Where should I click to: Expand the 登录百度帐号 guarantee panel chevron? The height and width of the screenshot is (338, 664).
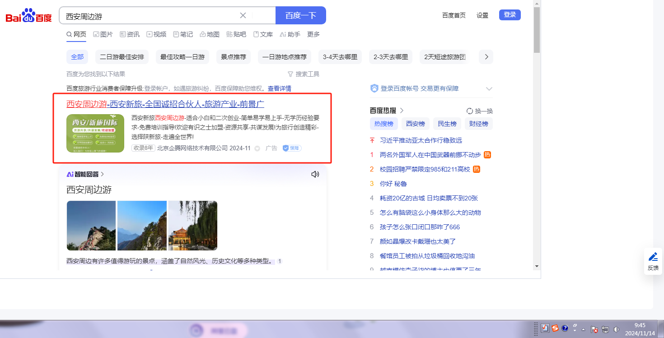click(x=489, y=88)
